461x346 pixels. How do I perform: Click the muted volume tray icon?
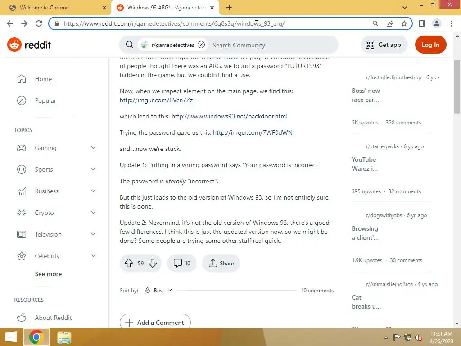tap(419, 337)
